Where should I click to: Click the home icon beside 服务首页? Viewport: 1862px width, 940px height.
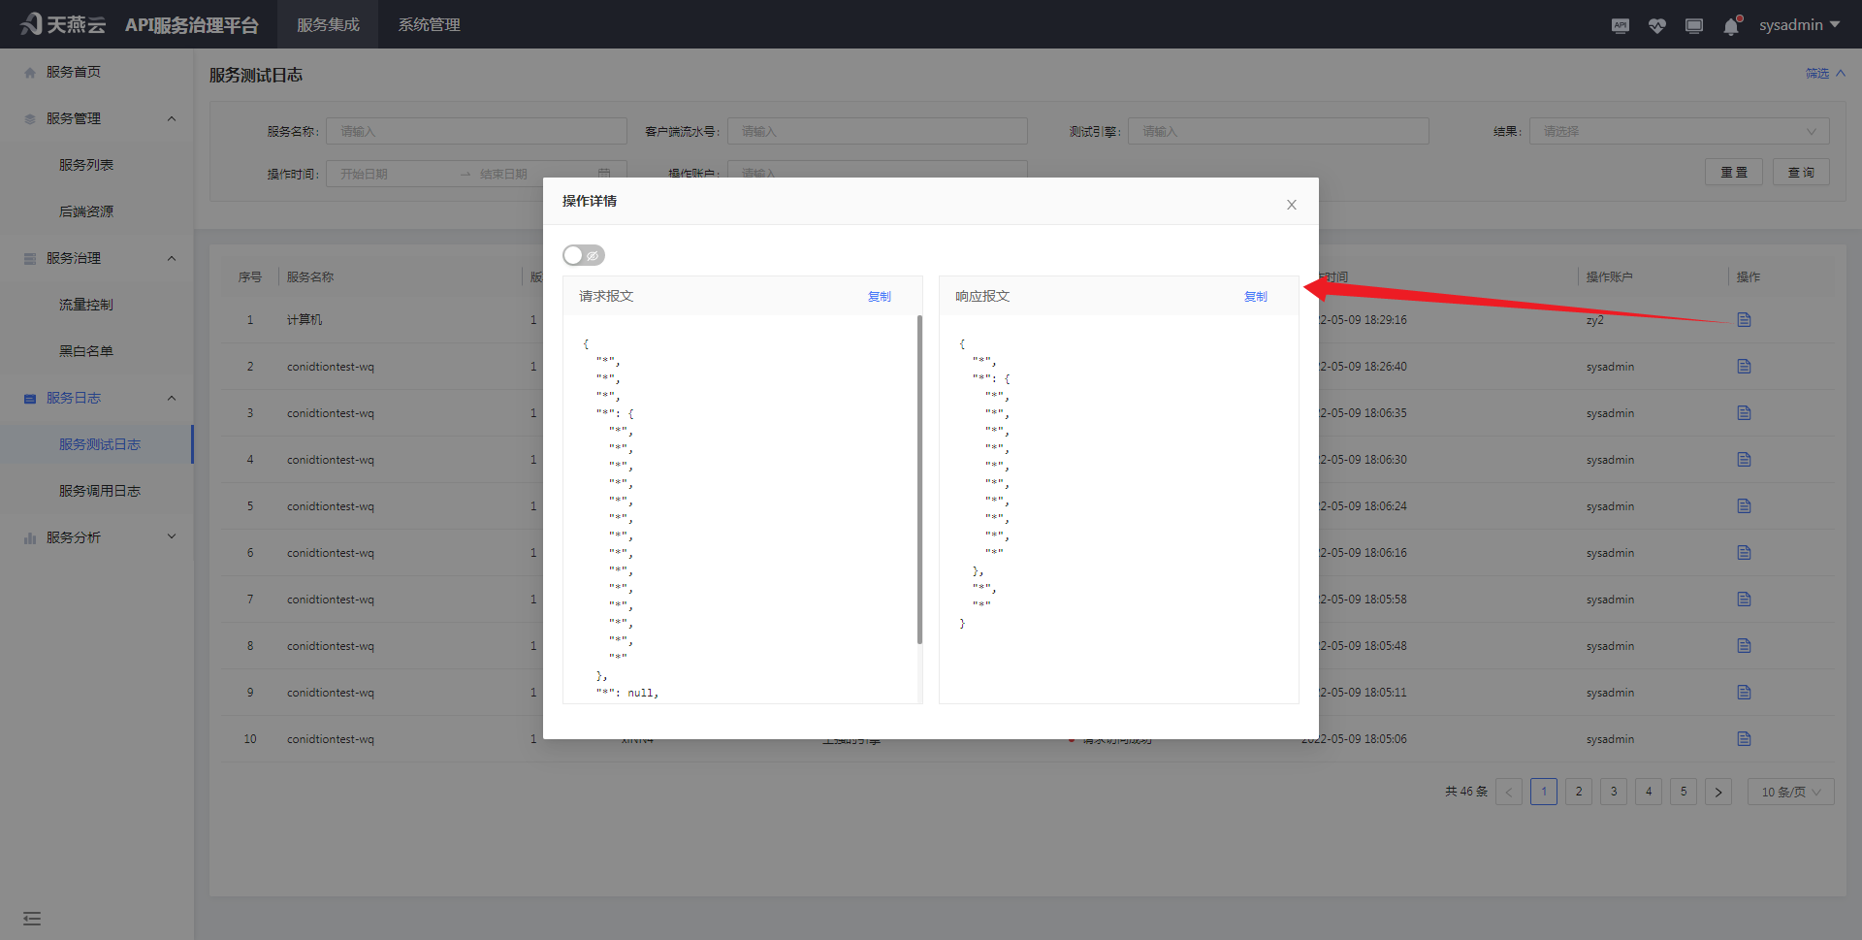[x=28, y=71]
